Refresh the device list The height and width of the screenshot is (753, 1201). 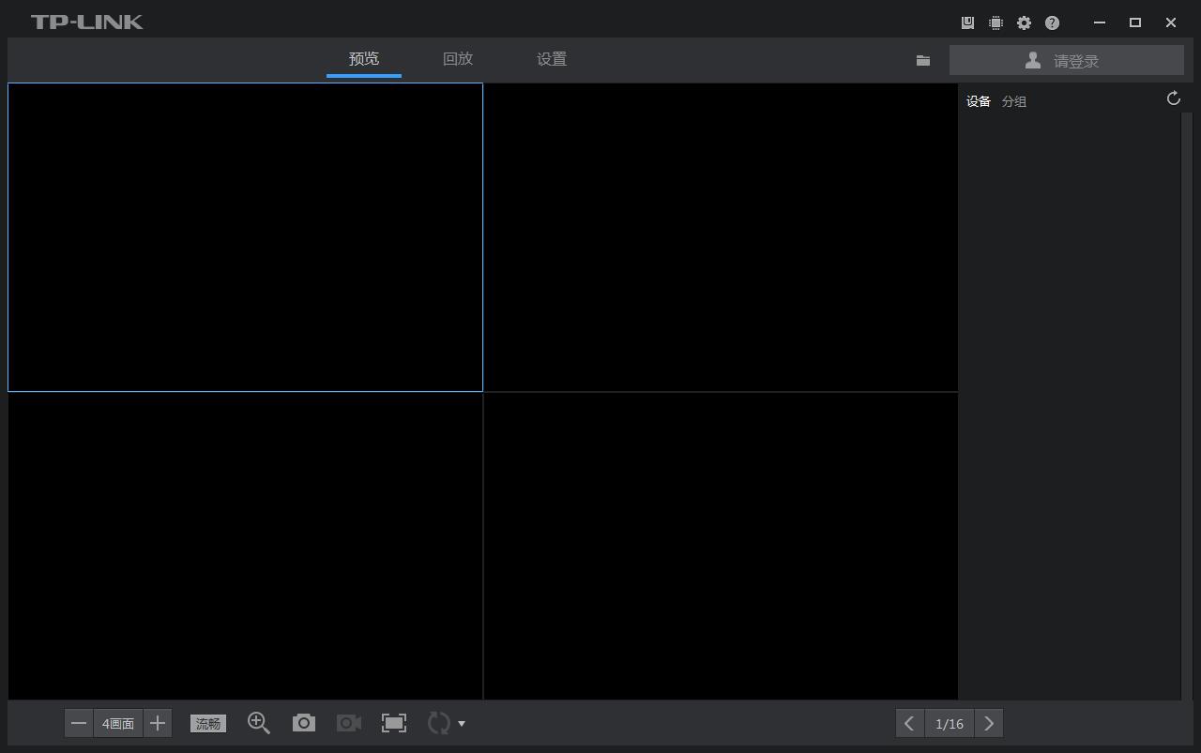[x=1173, y=98]
